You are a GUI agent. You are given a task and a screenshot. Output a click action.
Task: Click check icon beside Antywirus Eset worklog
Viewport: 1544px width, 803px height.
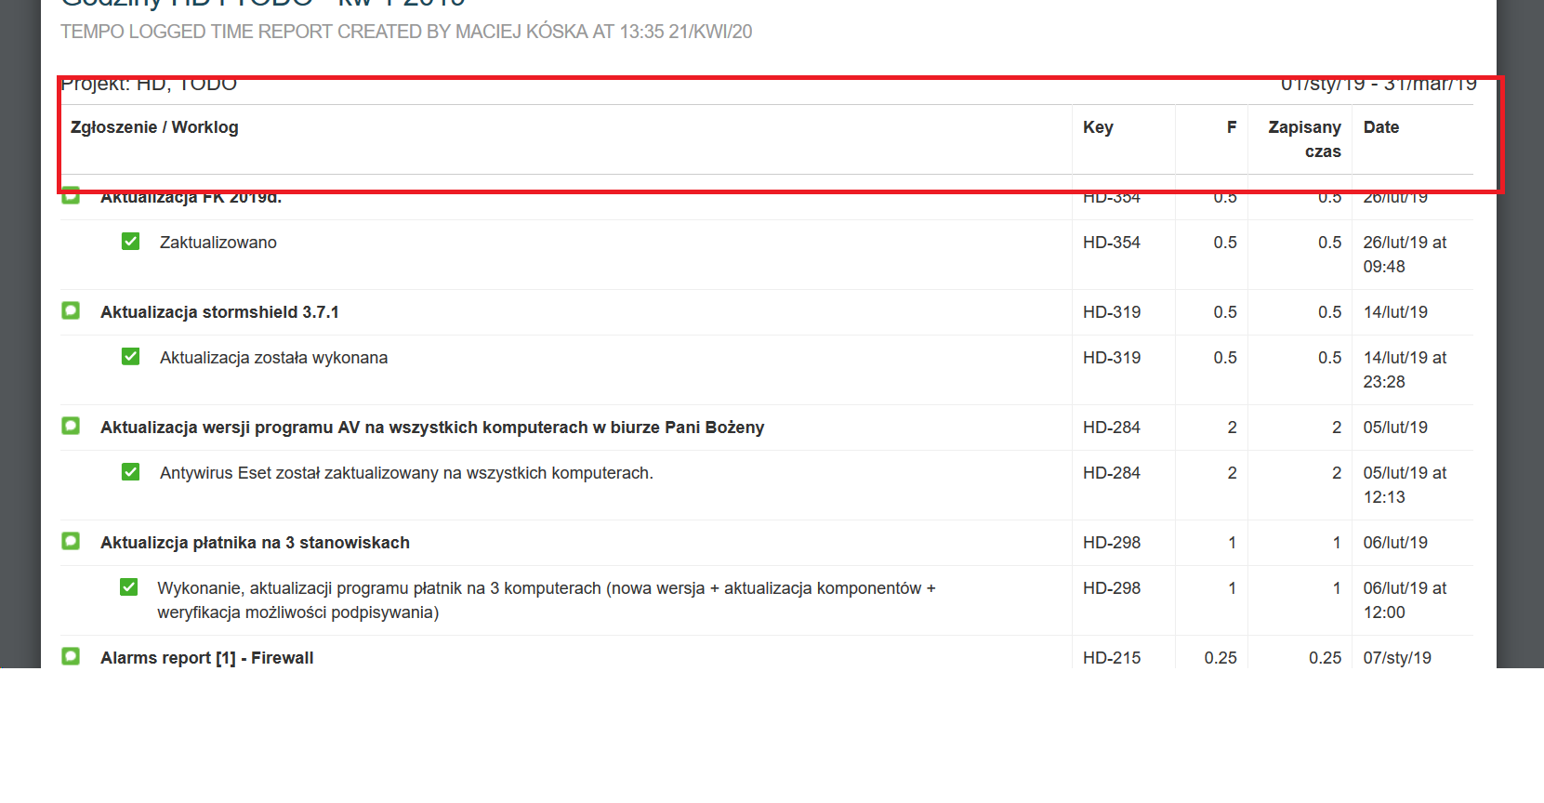[130, 472]
